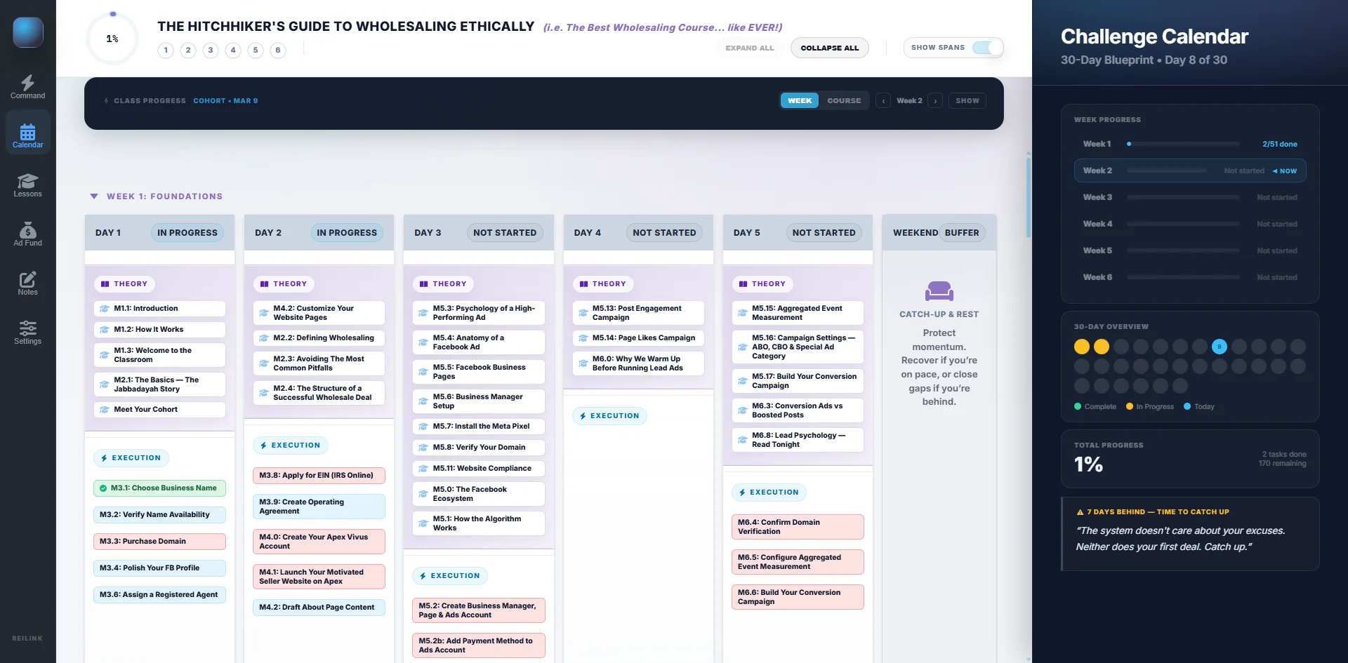The image size is (1348, 663).
Task: Switch progress view to Week
Action: point(800,100)
